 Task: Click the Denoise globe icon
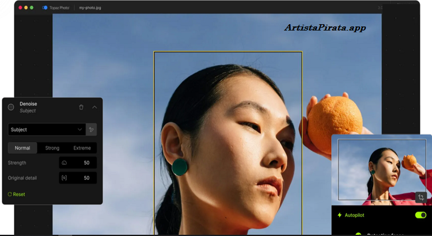coord(11,107)
